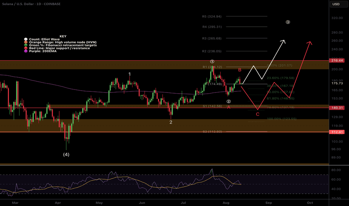Select the white projection arrowhead
The height and width of the screenshot is (206, 349).
click(283, 41)
